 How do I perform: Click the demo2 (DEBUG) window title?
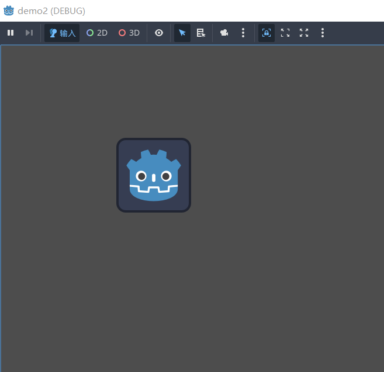point(51,11)
